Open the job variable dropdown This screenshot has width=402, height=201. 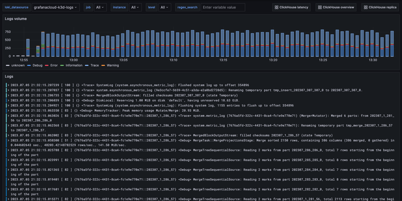click(100, 7)
